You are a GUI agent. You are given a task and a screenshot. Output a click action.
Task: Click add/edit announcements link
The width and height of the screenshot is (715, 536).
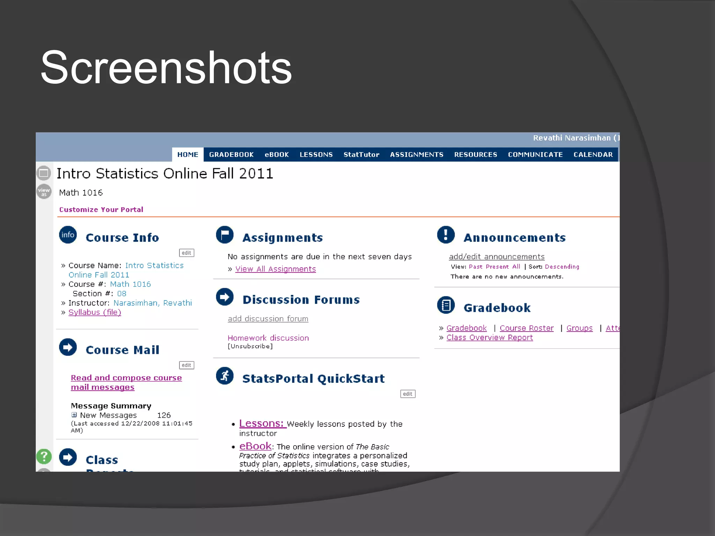(x=496, y=257)
